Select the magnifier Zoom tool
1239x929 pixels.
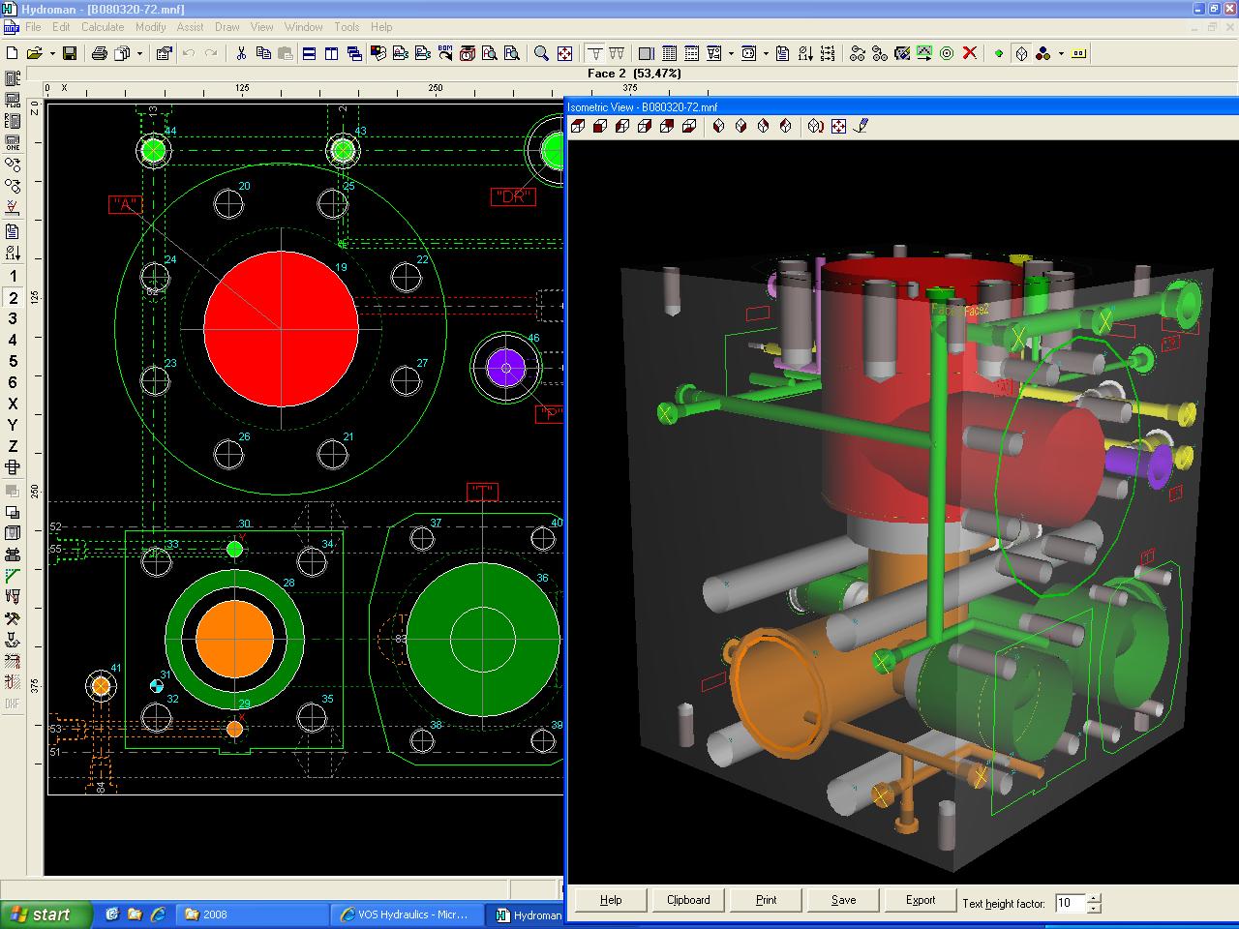coord(542,53)
